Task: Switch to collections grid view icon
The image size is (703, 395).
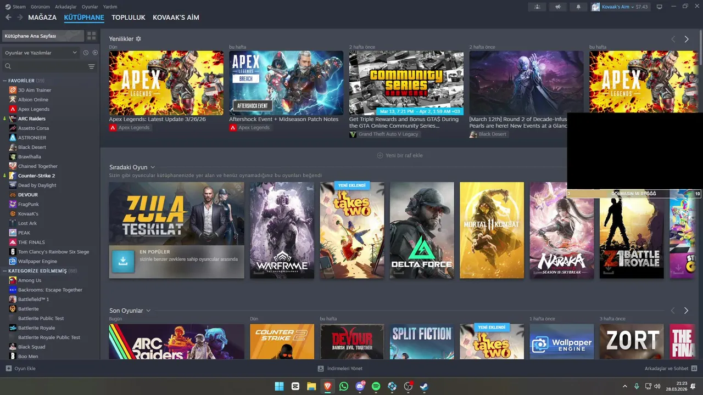Action: 91,36
